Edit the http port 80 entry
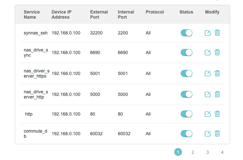 click(x=208, y=114)
